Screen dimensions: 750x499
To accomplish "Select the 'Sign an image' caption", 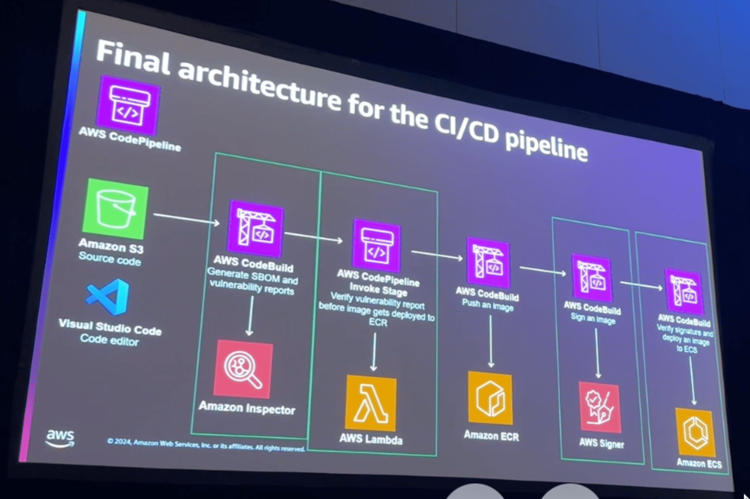I will pyautogui.click(x=593, y=318).
